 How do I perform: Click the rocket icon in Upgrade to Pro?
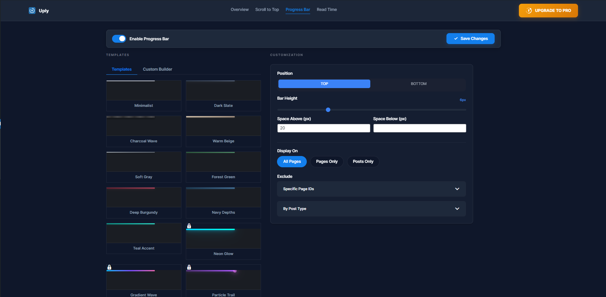tap(529, 11)
